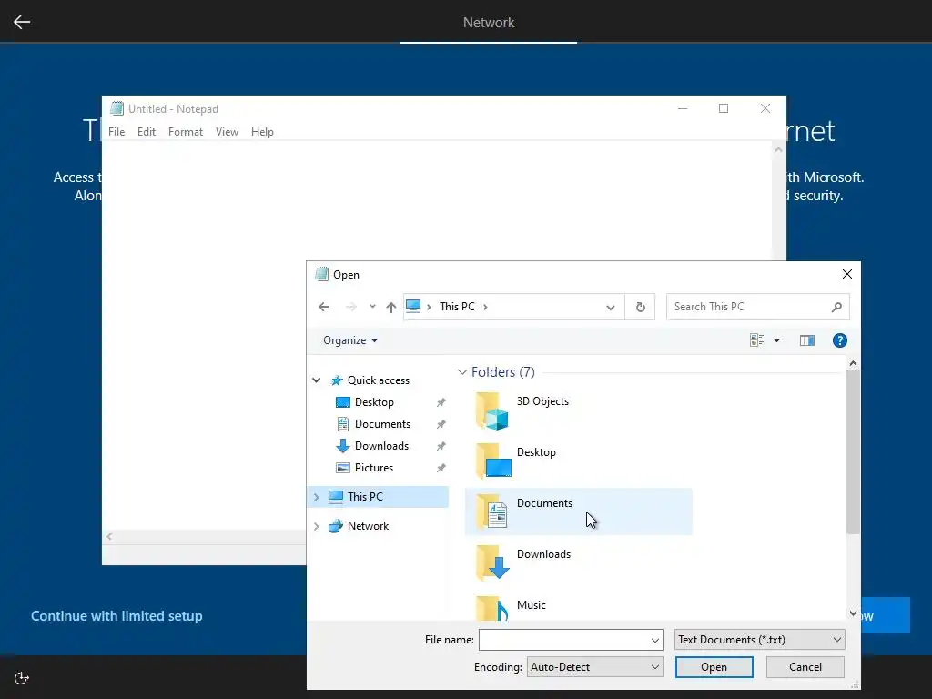This screenshot has width=932, height=699.
Task: Open the Ease of Access icon
Action: 22,678
